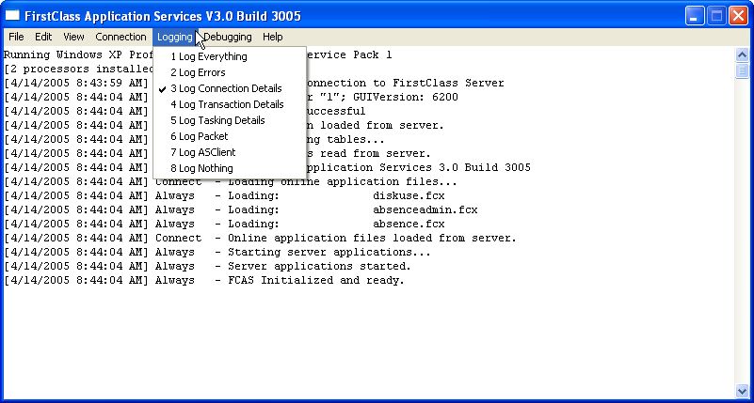Click the scrollbar up arrow

coord(742,55)
